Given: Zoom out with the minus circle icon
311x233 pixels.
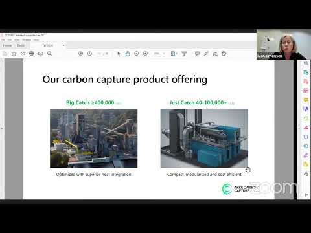Looking at the screenshot, I should coord(136,54).
